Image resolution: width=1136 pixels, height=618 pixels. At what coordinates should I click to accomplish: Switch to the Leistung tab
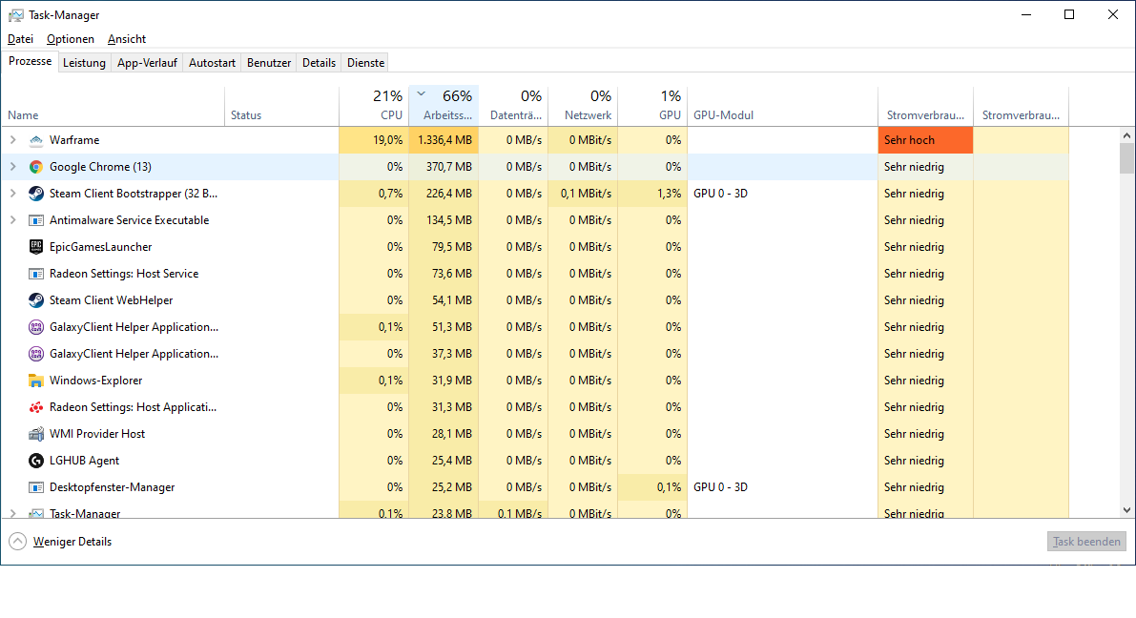84,63
